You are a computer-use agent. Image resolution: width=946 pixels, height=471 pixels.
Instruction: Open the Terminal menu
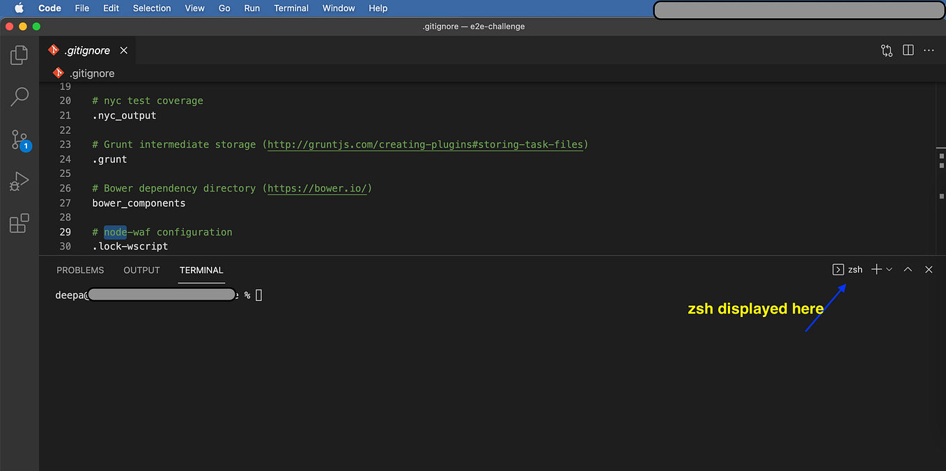tap(290, 8)
